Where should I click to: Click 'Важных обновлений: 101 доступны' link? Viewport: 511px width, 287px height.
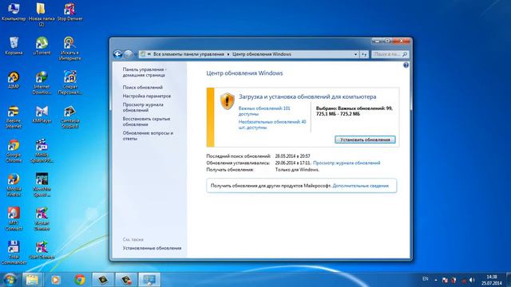pyautogui.click(x=264, y=111)
